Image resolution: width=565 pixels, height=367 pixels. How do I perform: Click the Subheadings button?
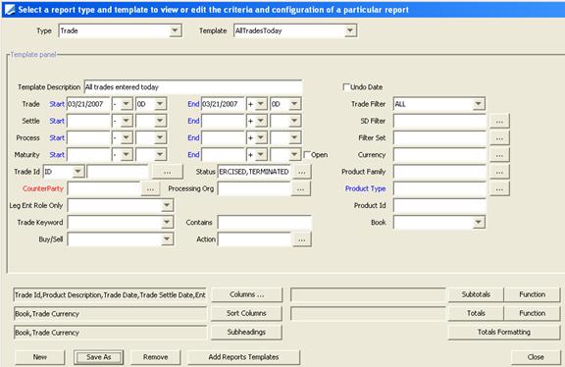click(246, 332)
